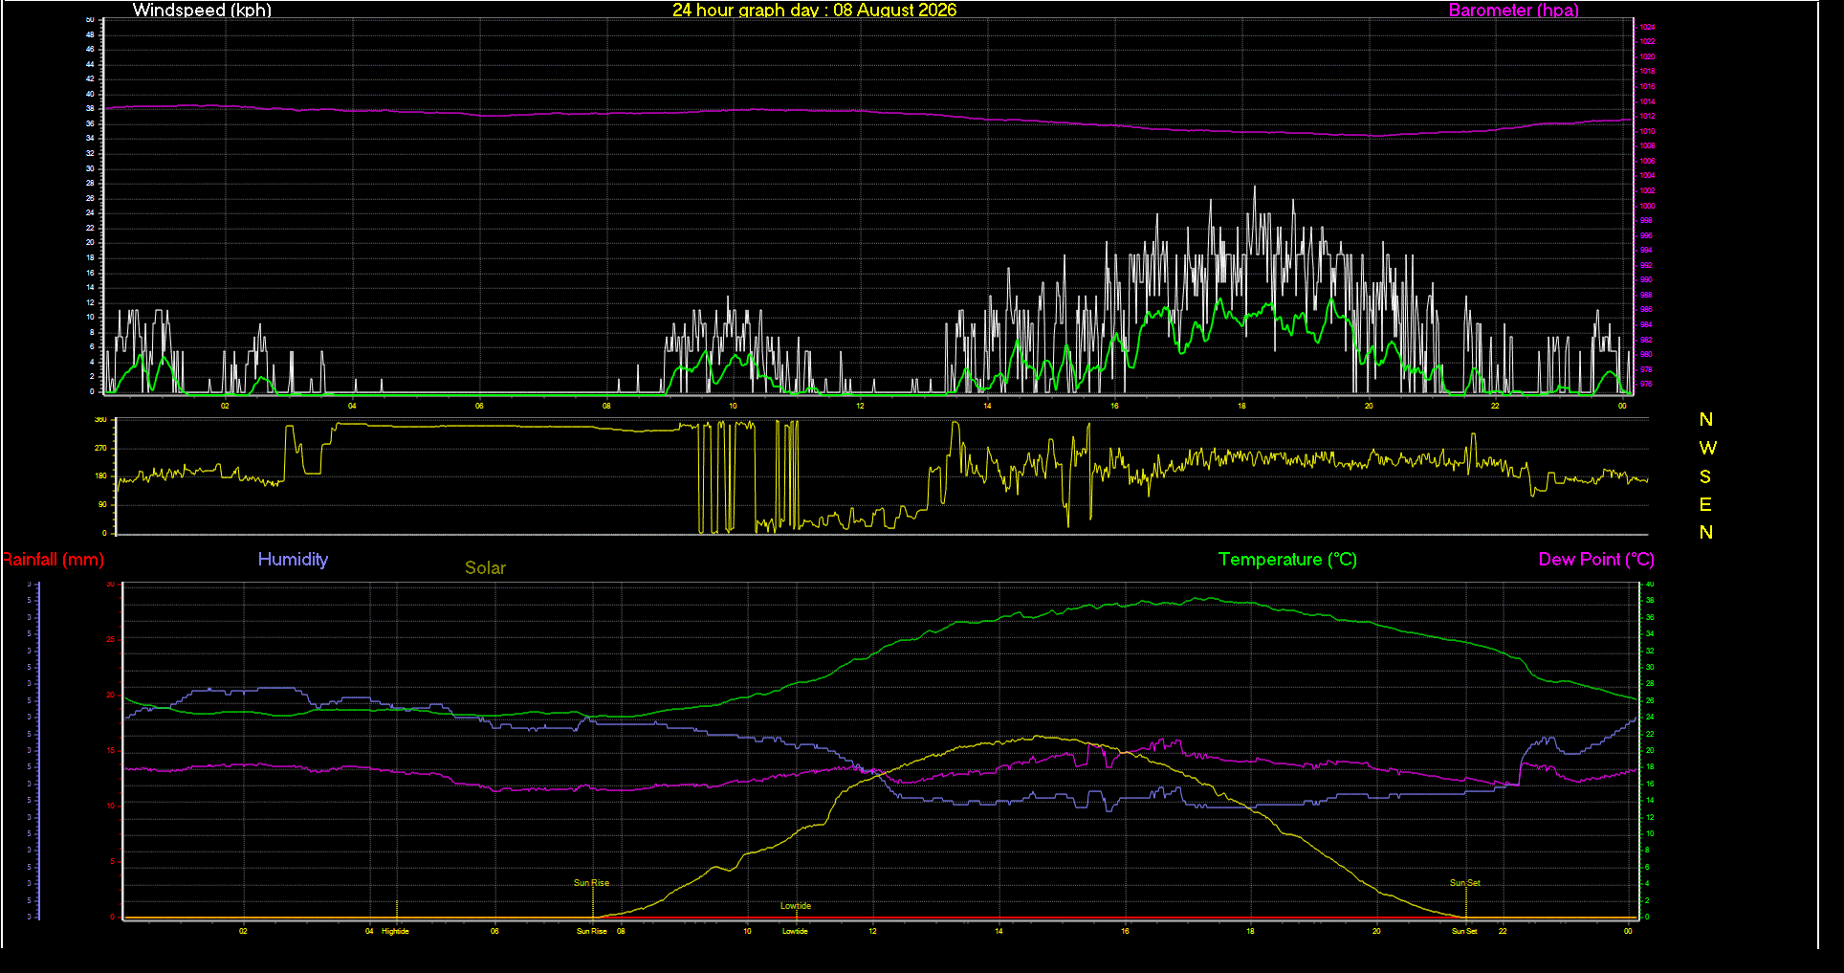Viewport: 1844px width, 973px height.
Task: Click "10" on the lower graph time axis
Action: pos(747,931)
